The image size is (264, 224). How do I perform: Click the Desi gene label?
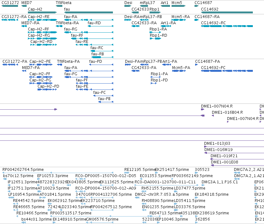coord(128,3)
